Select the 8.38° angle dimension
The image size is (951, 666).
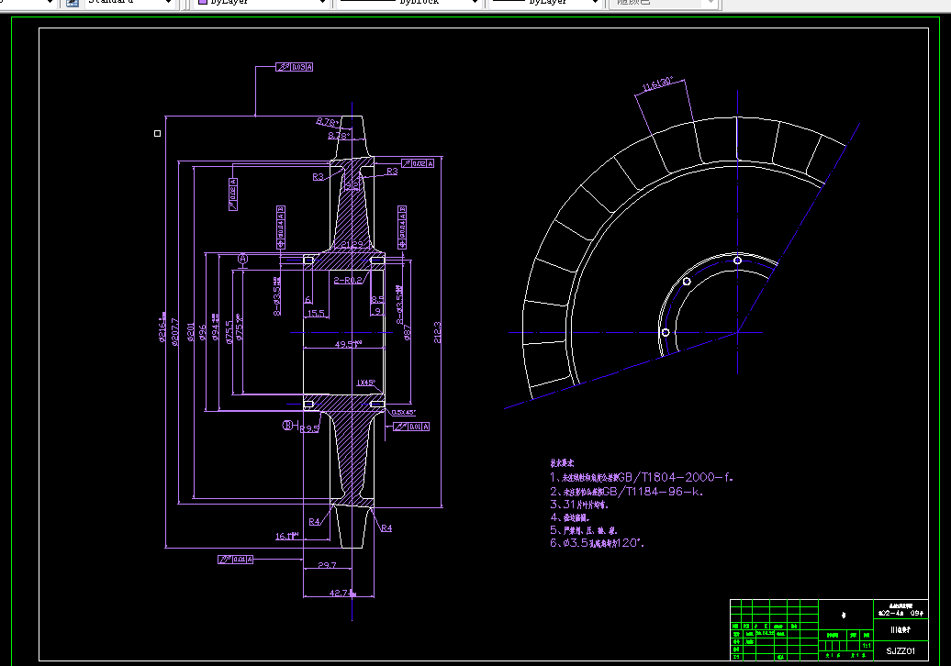point(339,136)
